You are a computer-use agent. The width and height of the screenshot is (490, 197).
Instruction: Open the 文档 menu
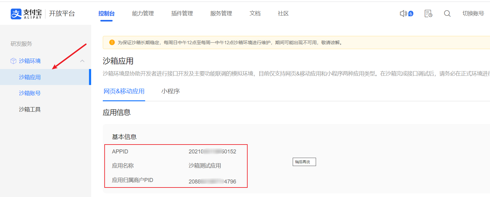point(255,14)
